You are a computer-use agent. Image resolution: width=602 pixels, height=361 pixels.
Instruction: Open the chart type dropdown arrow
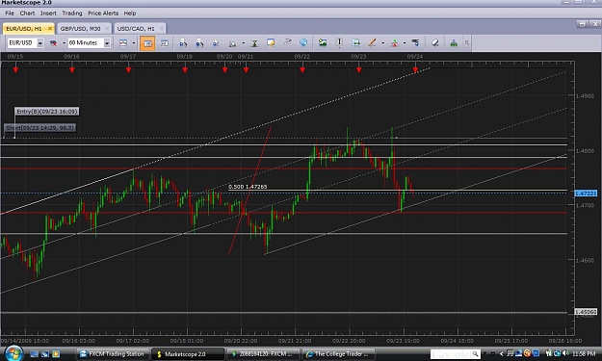(x=134, y=43)
